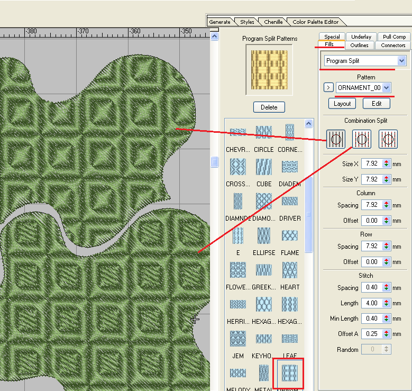
Task: Enable the first Combination Split mode
Action: pyautogui.click(x=335, y=140)
